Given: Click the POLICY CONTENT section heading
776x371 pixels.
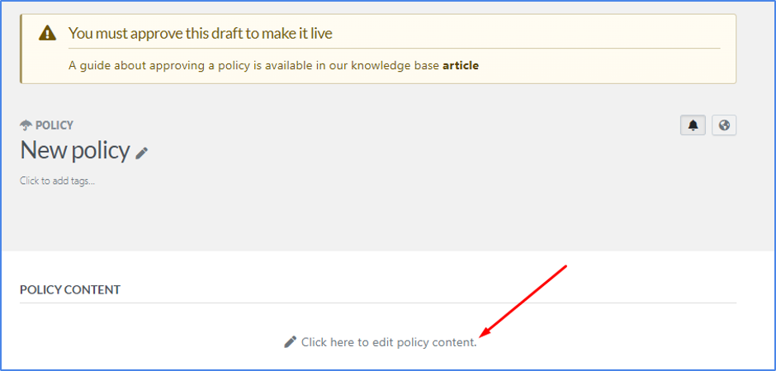Looking at the screenshot, I should (x=70, y=289).
